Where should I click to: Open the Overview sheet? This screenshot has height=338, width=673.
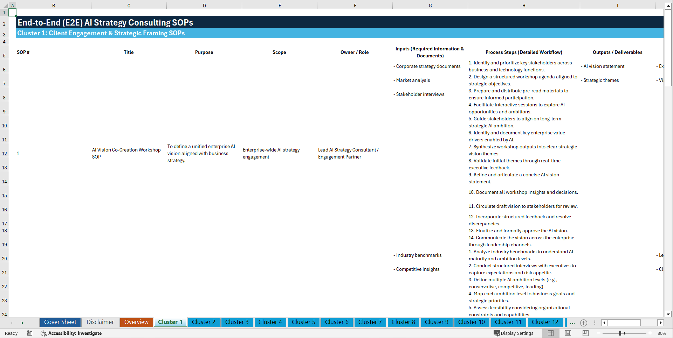point(136,322)
